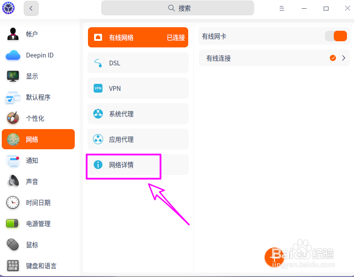Screen dimensions: 354x277
Task: Open the hamburger main menu
Action: [x=281, y=8]
